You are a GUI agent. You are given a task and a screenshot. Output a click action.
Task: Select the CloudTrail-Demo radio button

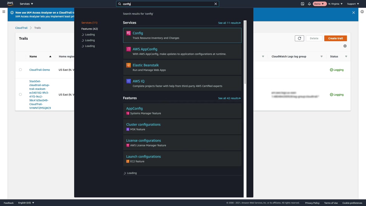[x=20, y=70]
